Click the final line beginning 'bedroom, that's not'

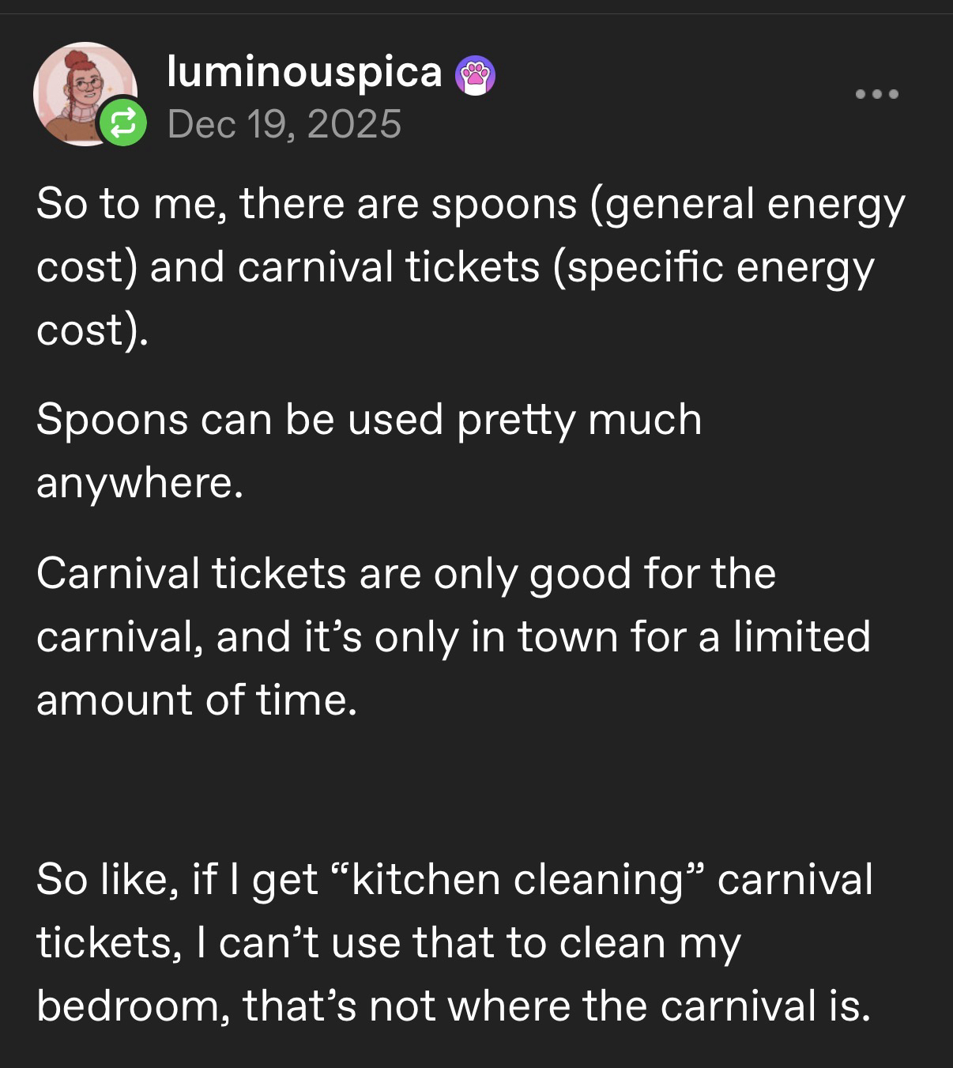(453, 1006)
